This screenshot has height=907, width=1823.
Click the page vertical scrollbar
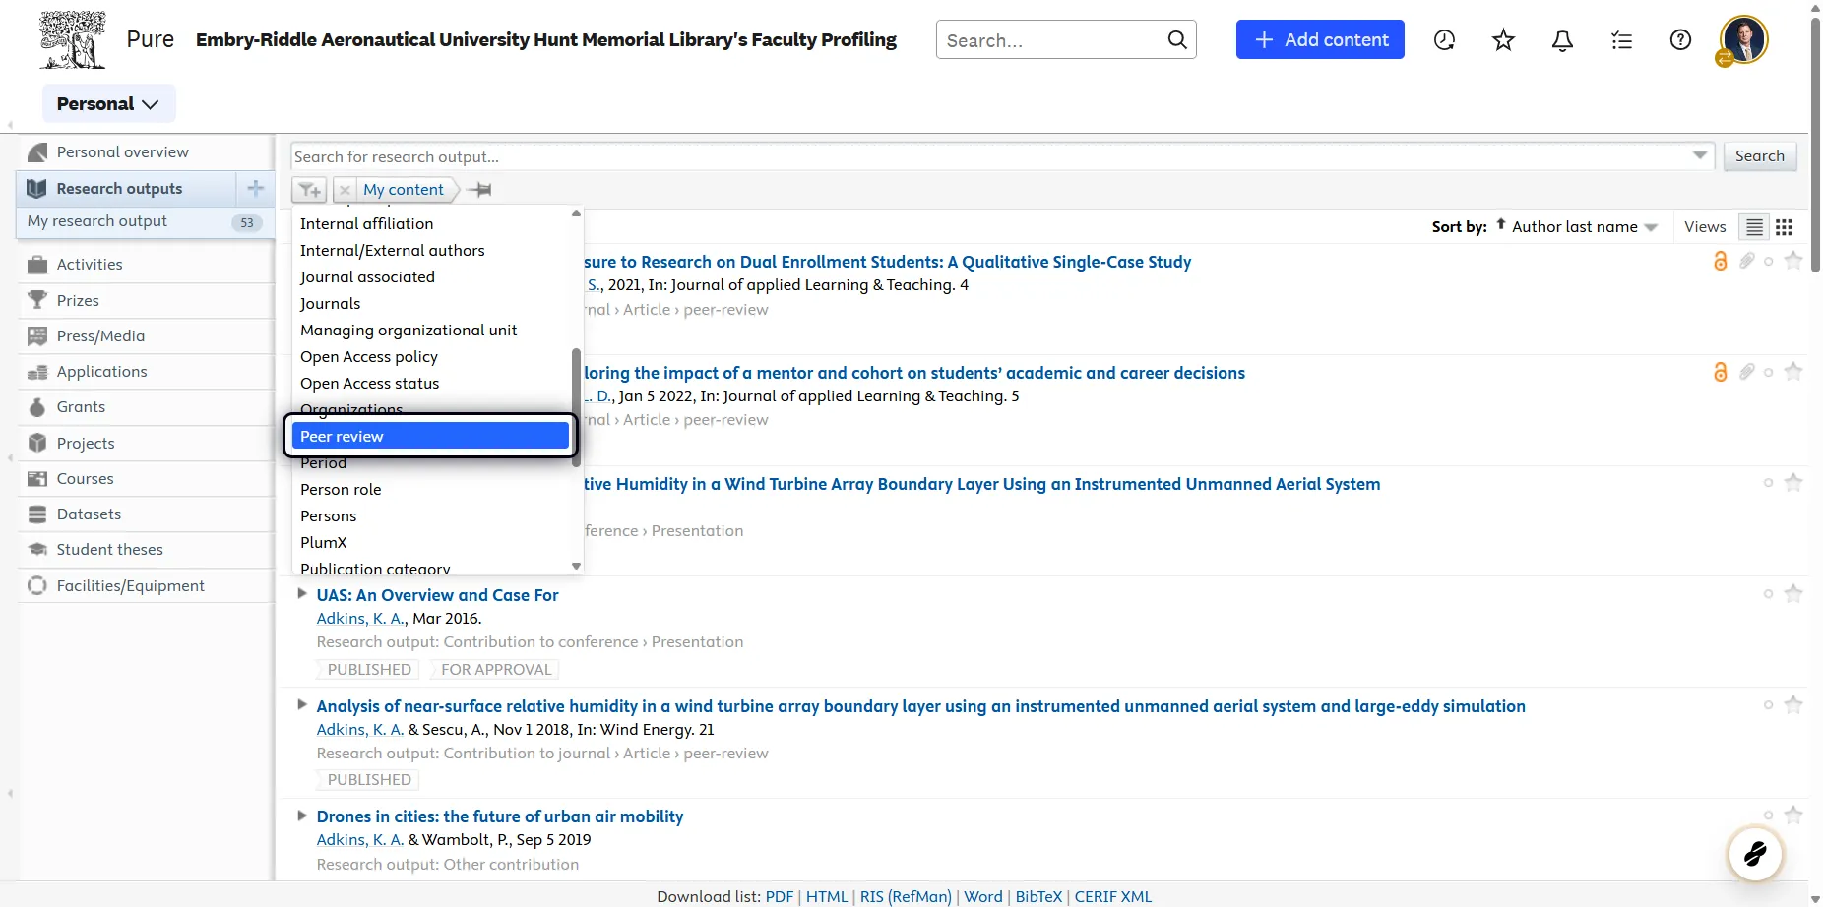coord(1815,143)
